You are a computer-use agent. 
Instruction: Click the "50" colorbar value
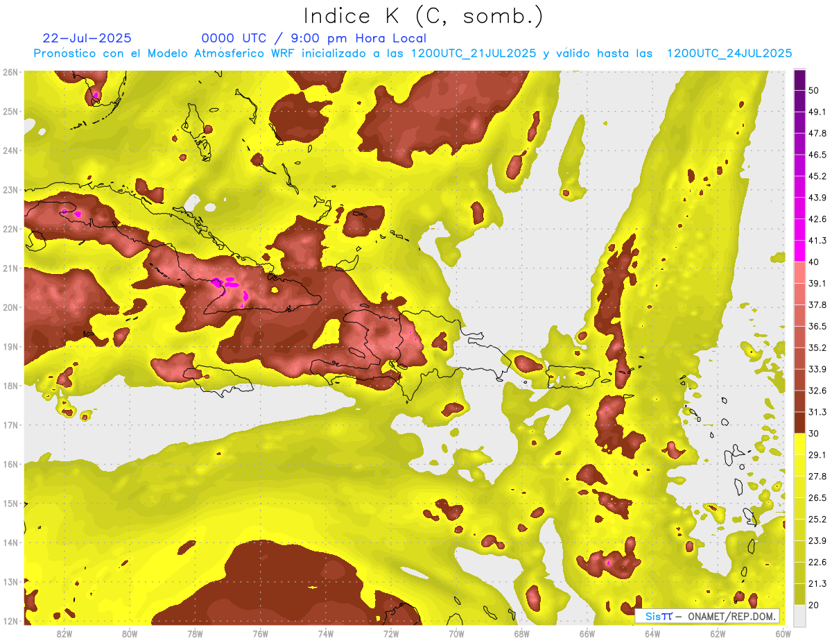[814, 91]
